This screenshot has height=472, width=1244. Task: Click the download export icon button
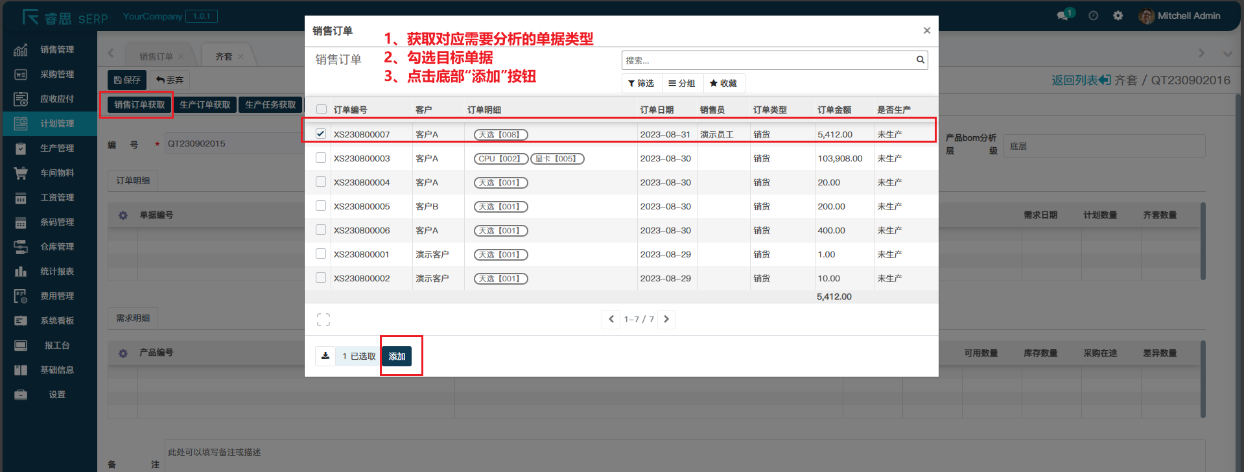pos(325,356)
